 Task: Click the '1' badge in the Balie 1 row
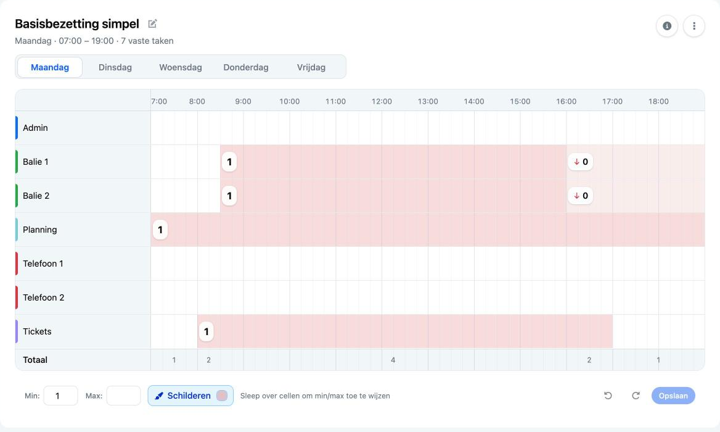(229, 162)
